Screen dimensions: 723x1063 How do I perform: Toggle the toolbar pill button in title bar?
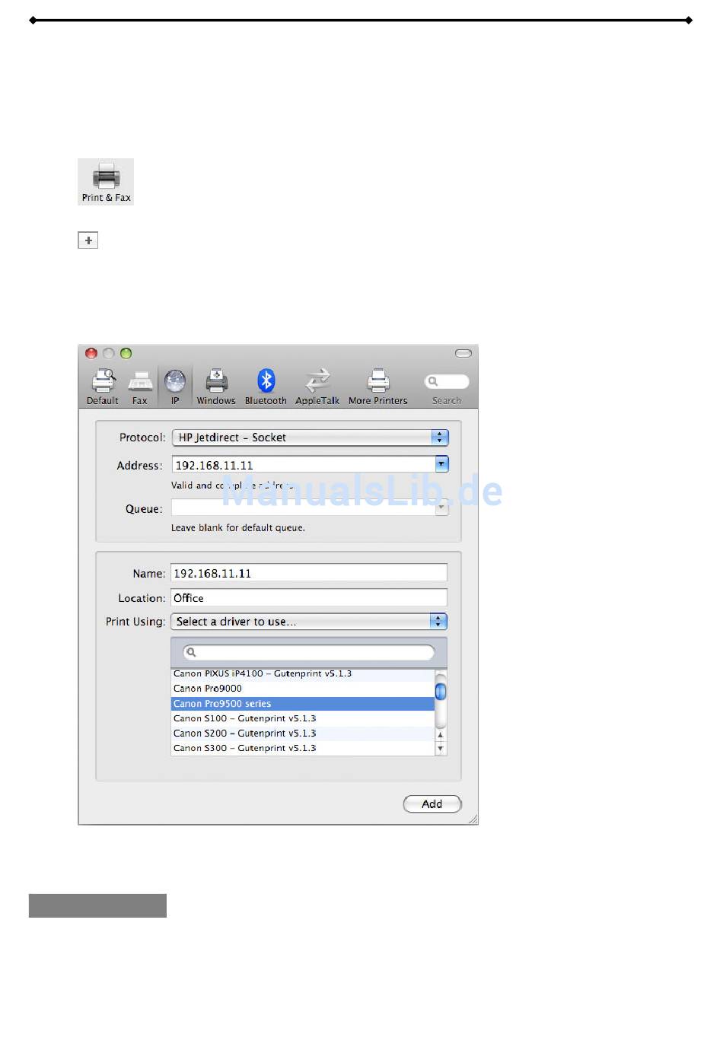463,353
